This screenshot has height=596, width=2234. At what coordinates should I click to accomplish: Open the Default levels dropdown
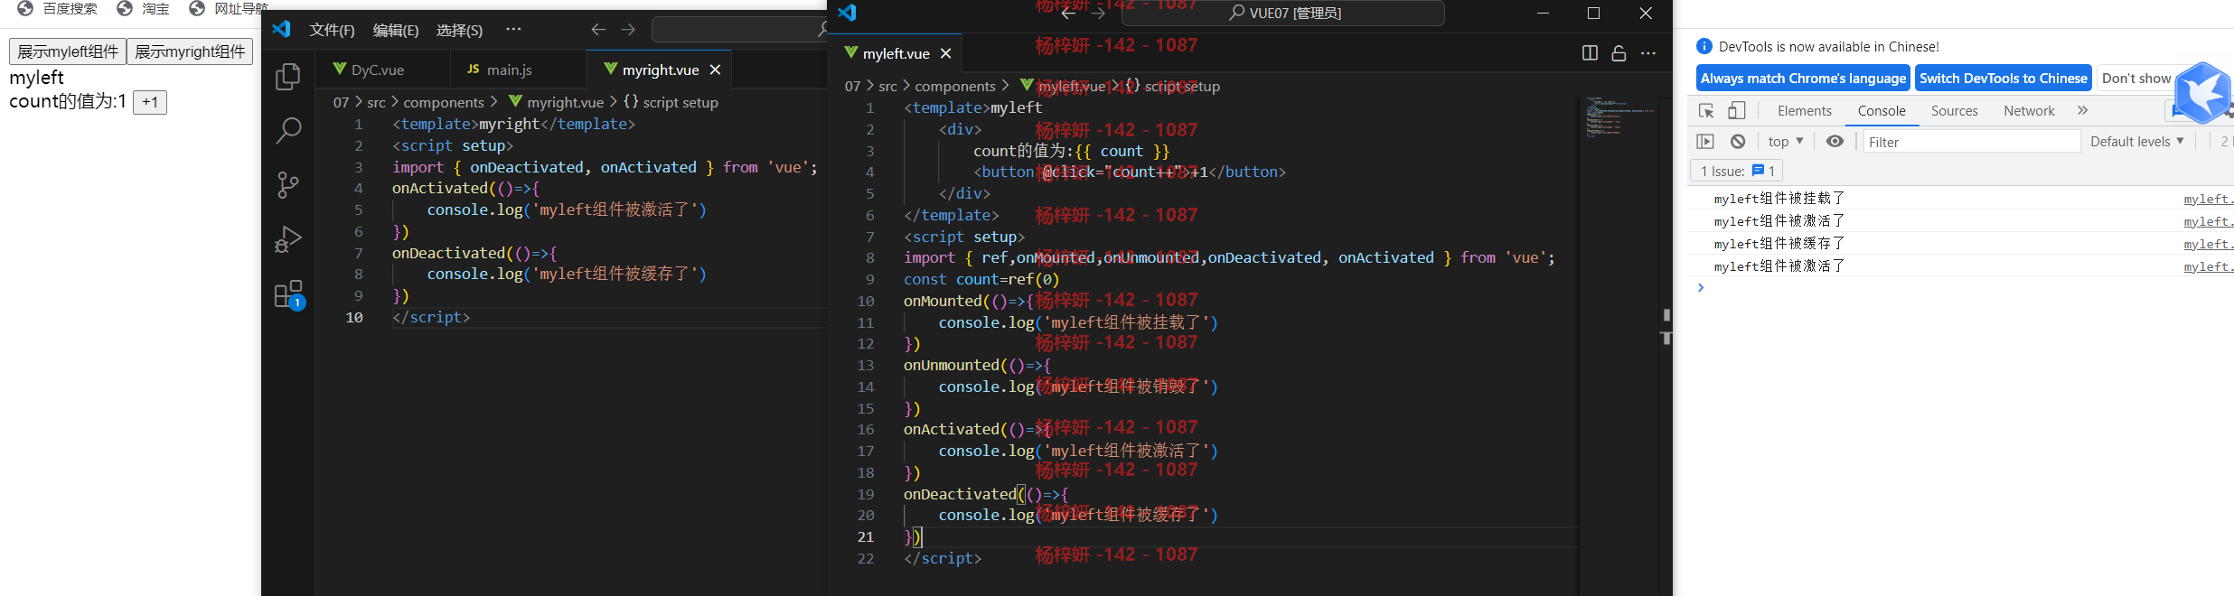[x=2137, y=142]
